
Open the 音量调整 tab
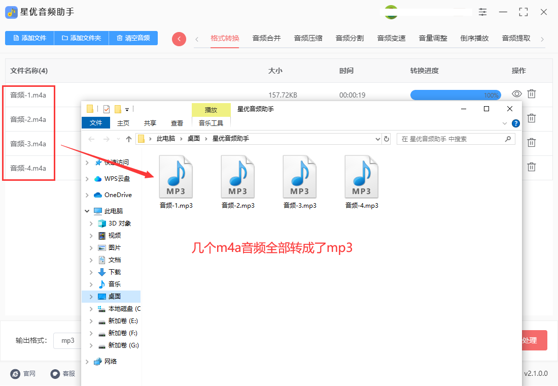tap(433, 38)
